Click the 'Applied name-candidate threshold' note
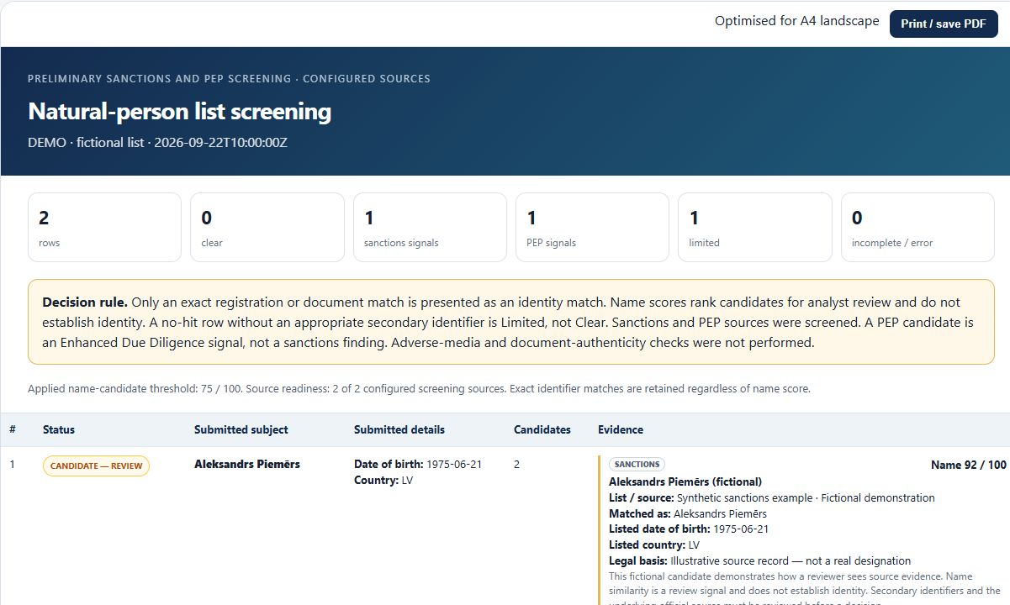 419,389
